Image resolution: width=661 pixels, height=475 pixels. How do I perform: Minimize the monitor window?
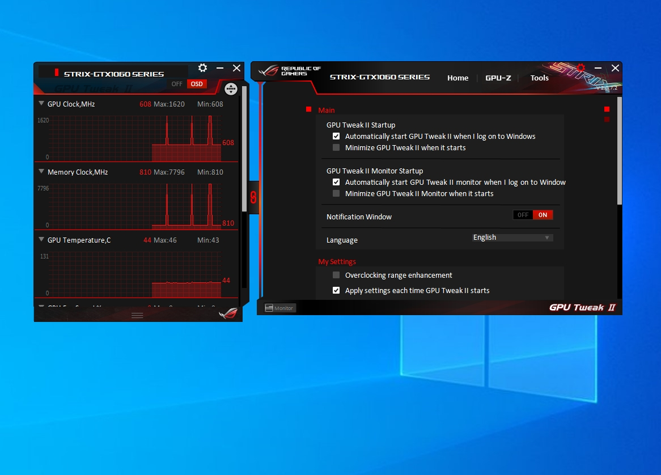(219, 68)
